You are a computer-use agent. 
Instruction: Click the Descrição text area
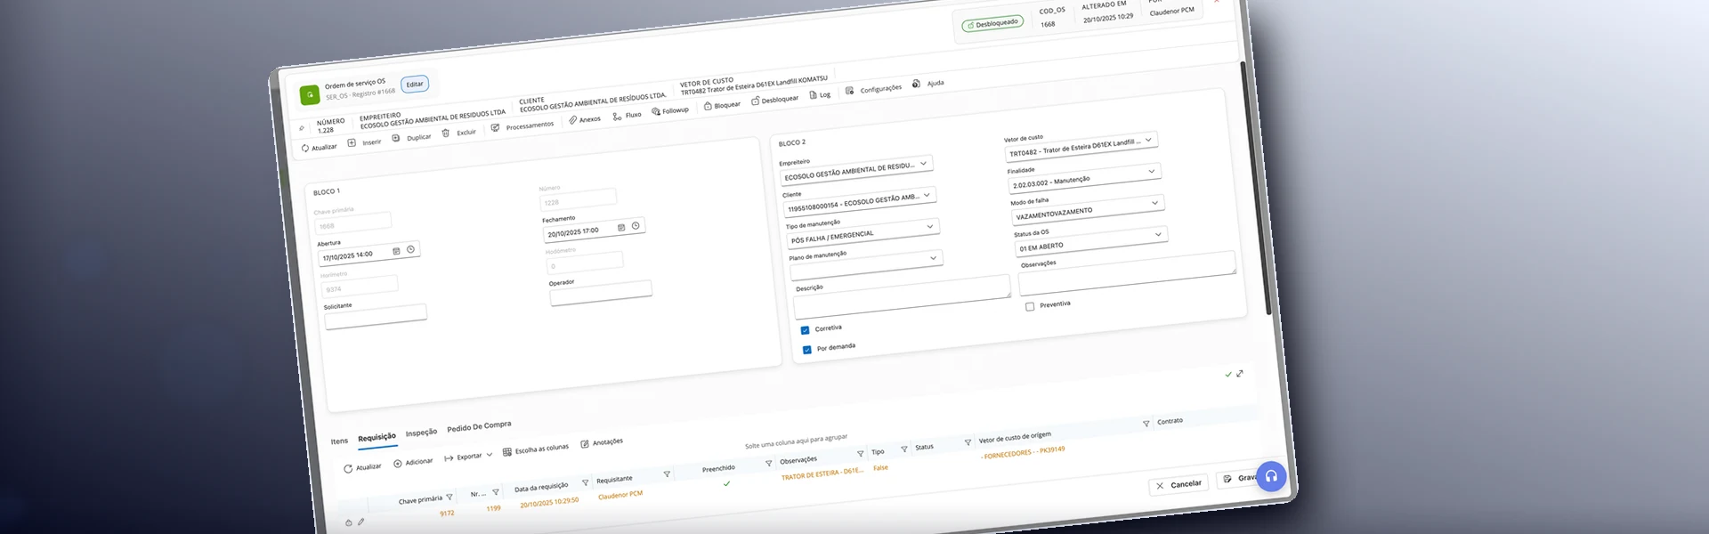pyautogui.click(x=902, y=299)
